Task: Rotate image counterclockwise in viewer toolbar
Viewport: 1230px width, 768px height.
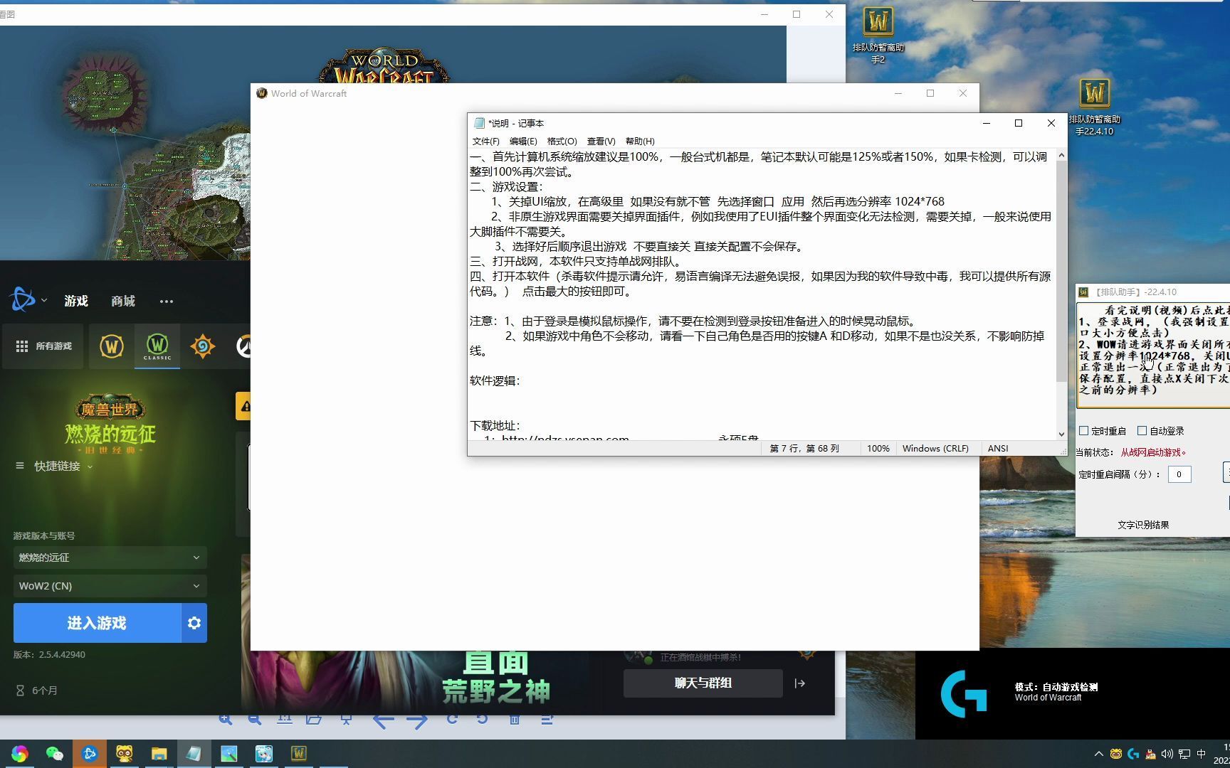Action: click(x=483, y=720)
